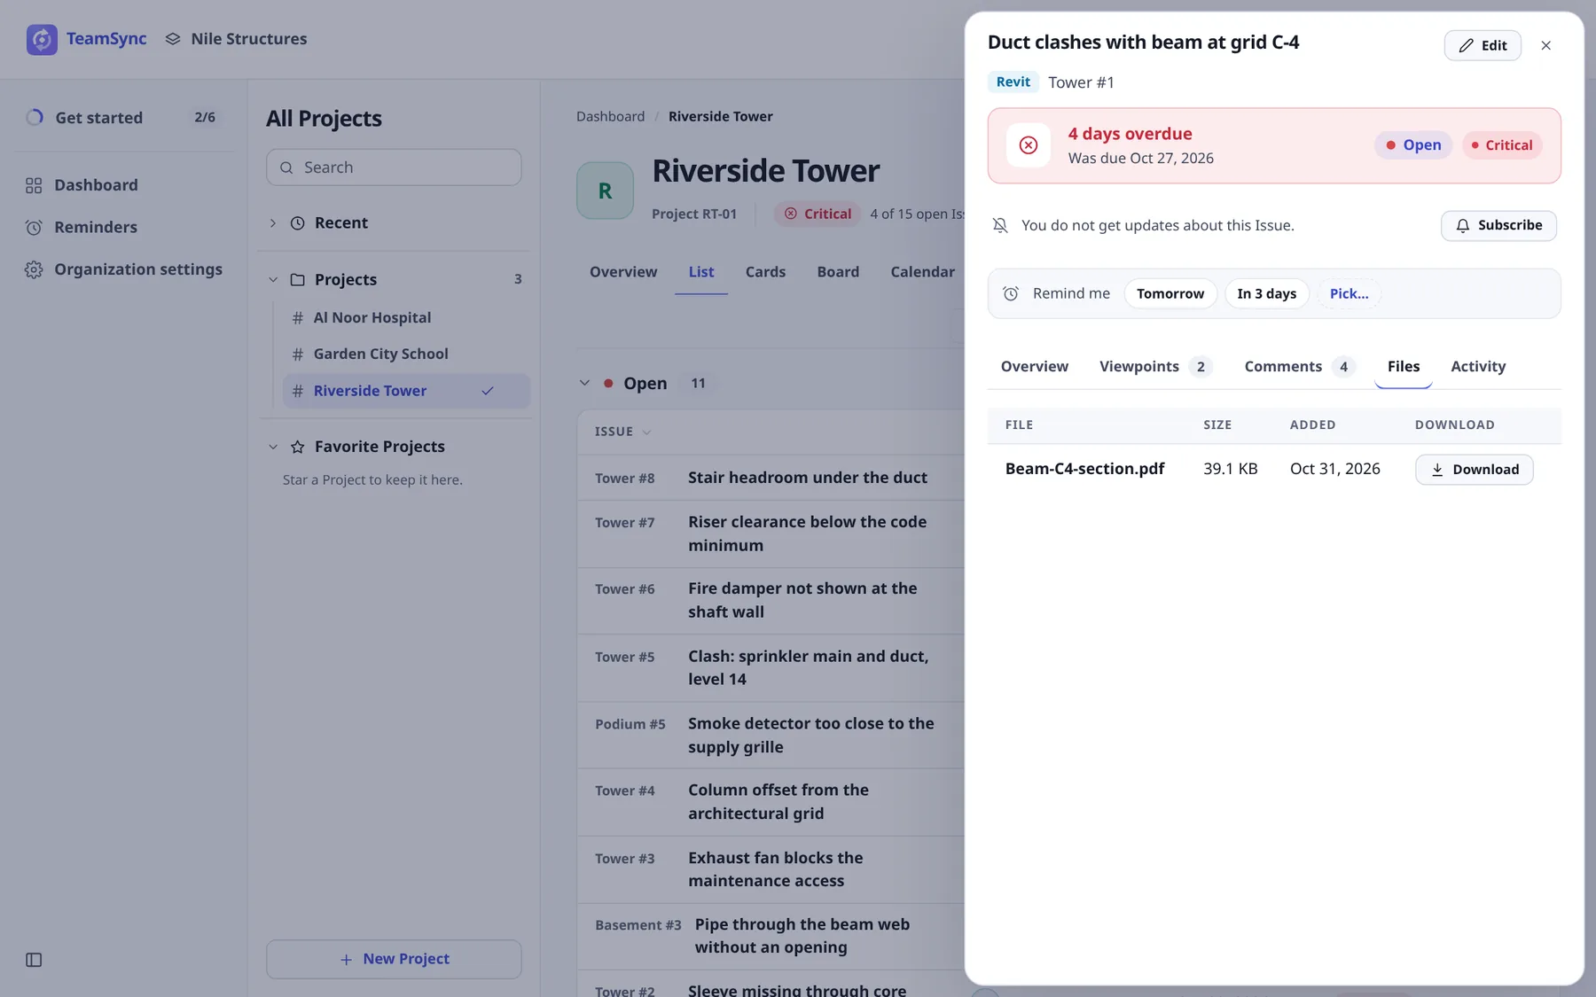Image resolution: width=1596 pixels, height=997 pixels.
Task: Click the muted bell notification icon
Action: 1000,225
